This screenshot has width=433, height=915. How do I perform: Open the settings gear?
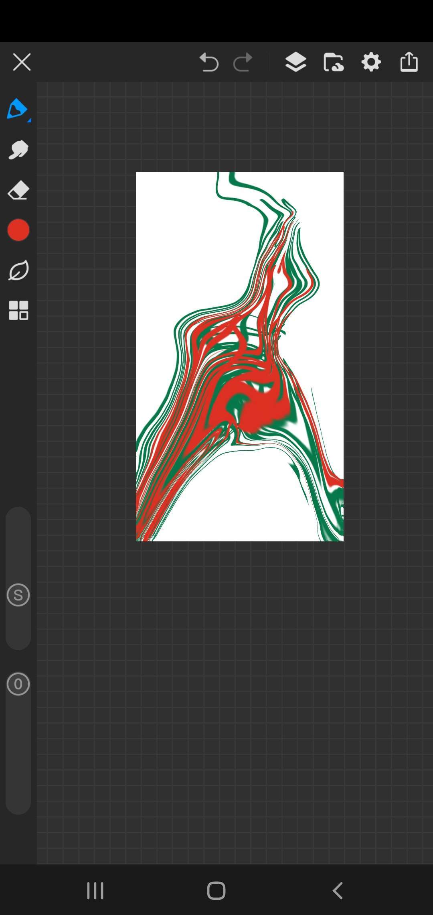(371, 62)
